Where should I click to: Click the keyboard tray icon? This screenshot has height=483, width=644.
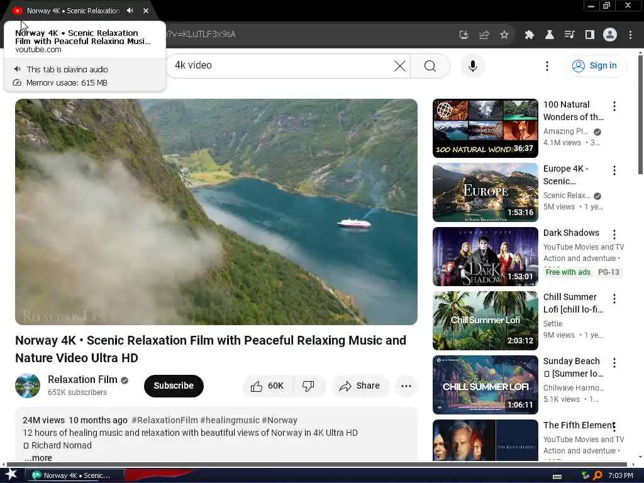(x=557, y=476)
